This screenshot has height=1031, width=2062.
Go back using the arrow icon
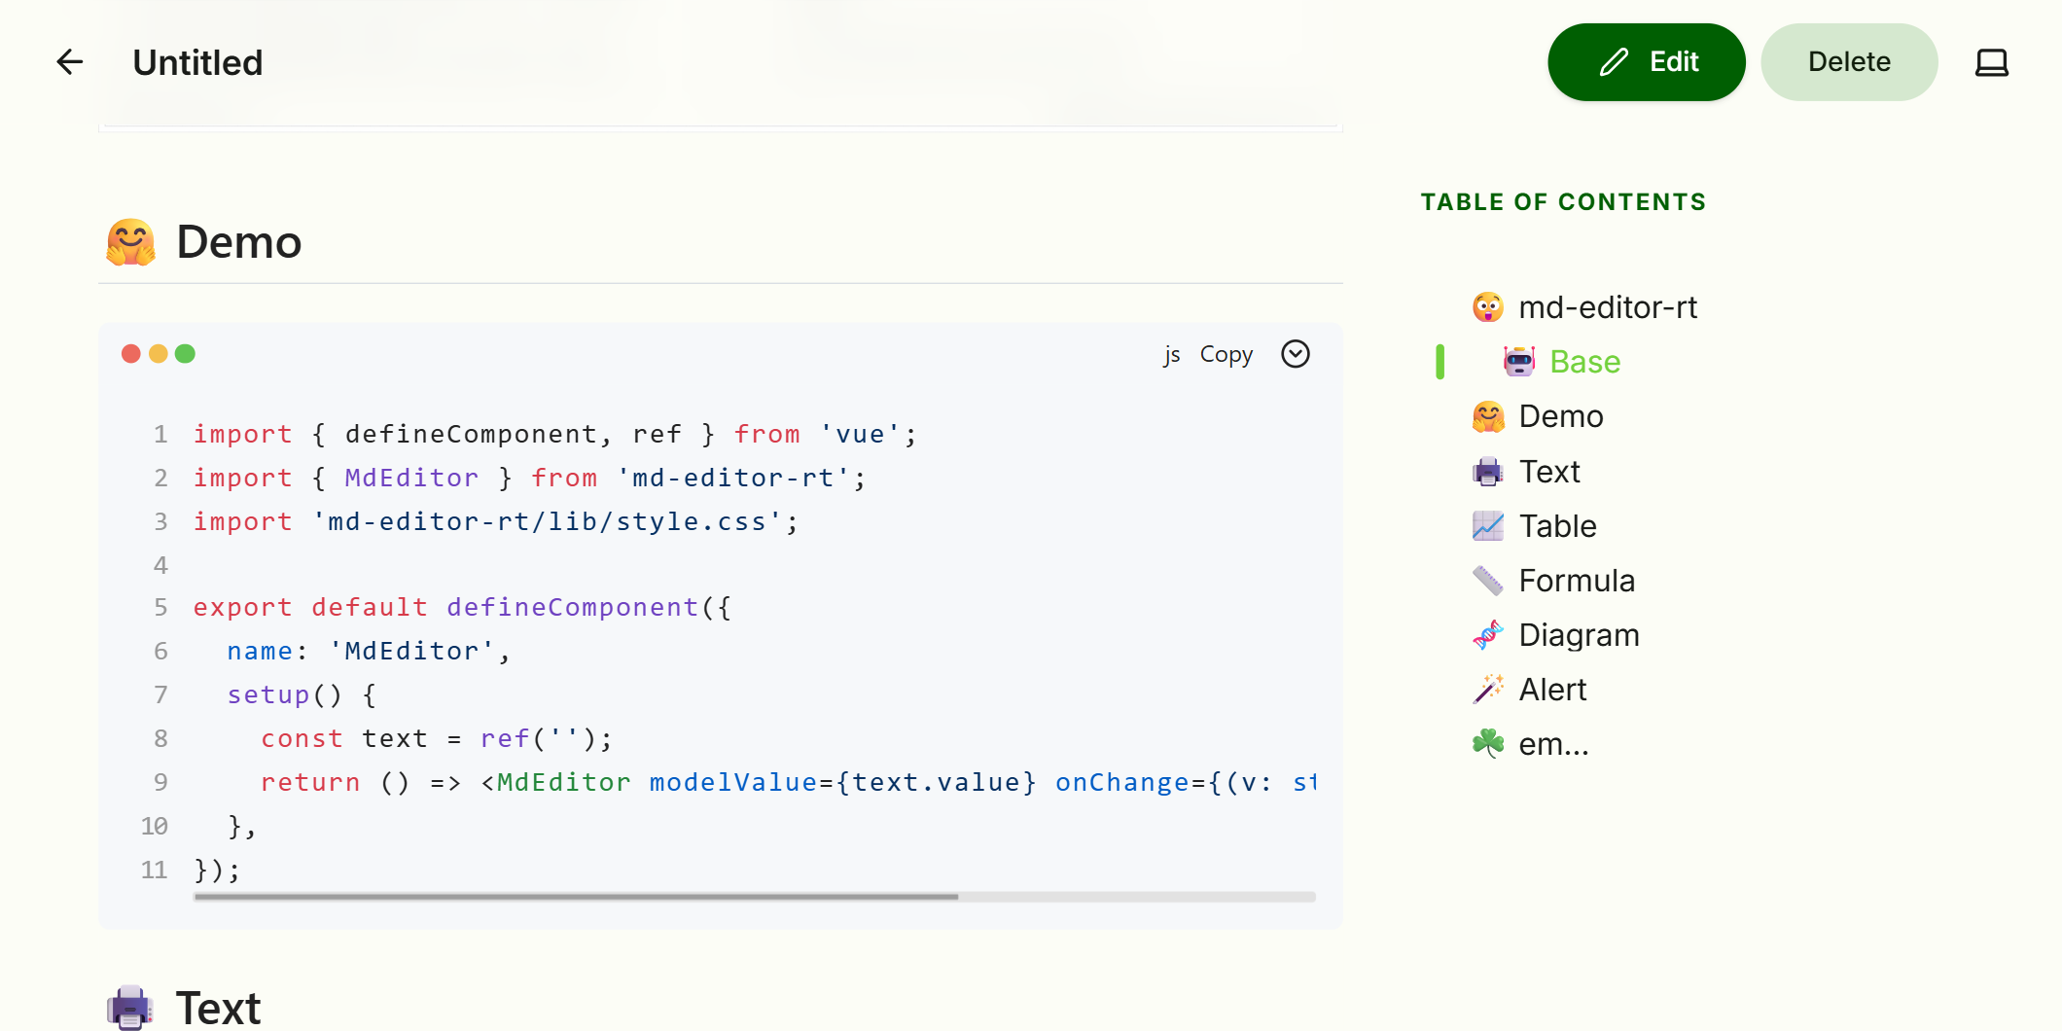click(x=70, y=62)
